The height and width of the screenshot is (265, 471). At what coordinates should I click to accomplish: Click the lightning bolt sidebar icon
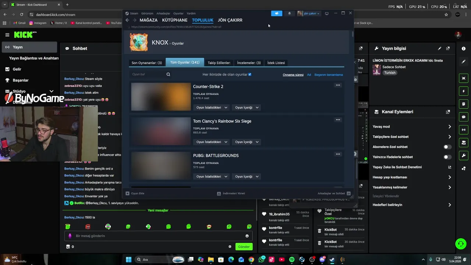[464, 91]
